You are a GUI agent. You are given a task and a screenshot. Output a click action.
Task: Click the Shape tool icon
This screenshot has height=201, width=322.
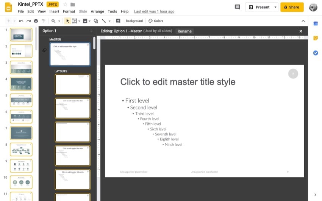pyautogui.click(x=96, y=21)
